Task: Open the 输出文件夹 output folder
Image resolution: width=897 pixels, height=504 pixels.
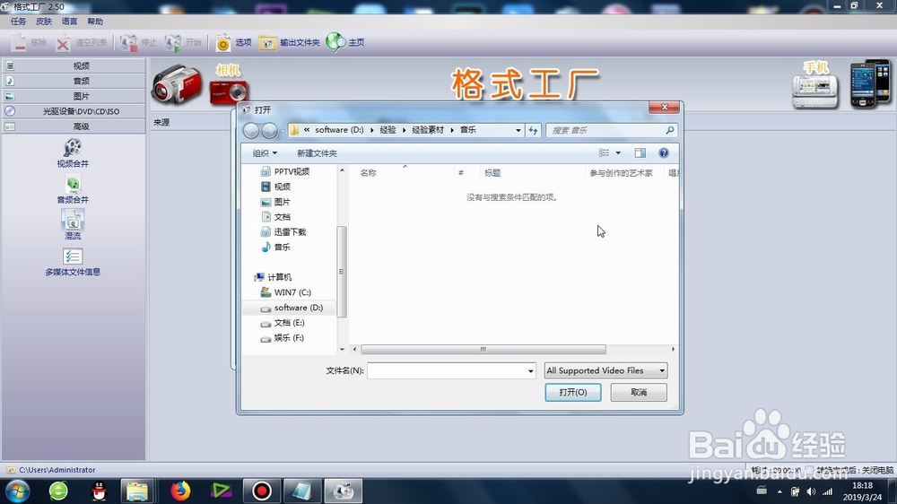Action: (x=289, y=42)
